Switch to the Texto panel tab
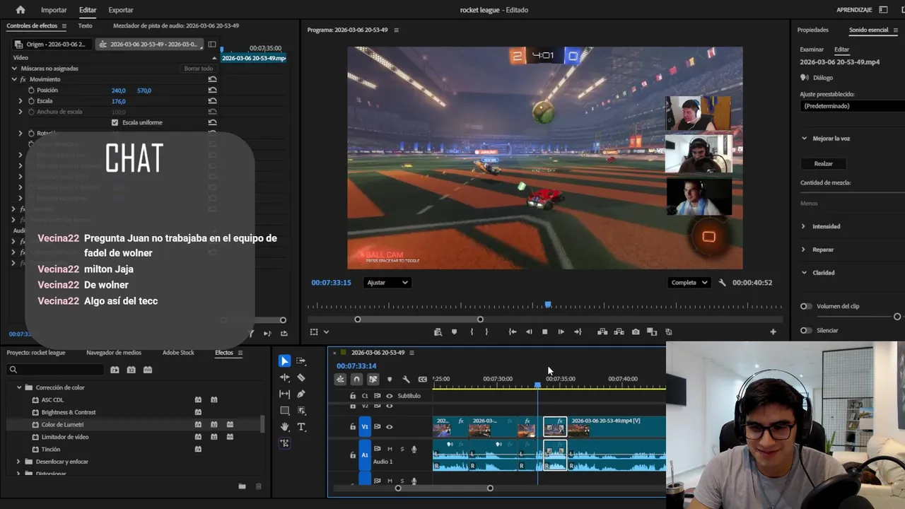Screen dimensions: 905x509 (85, 25)
